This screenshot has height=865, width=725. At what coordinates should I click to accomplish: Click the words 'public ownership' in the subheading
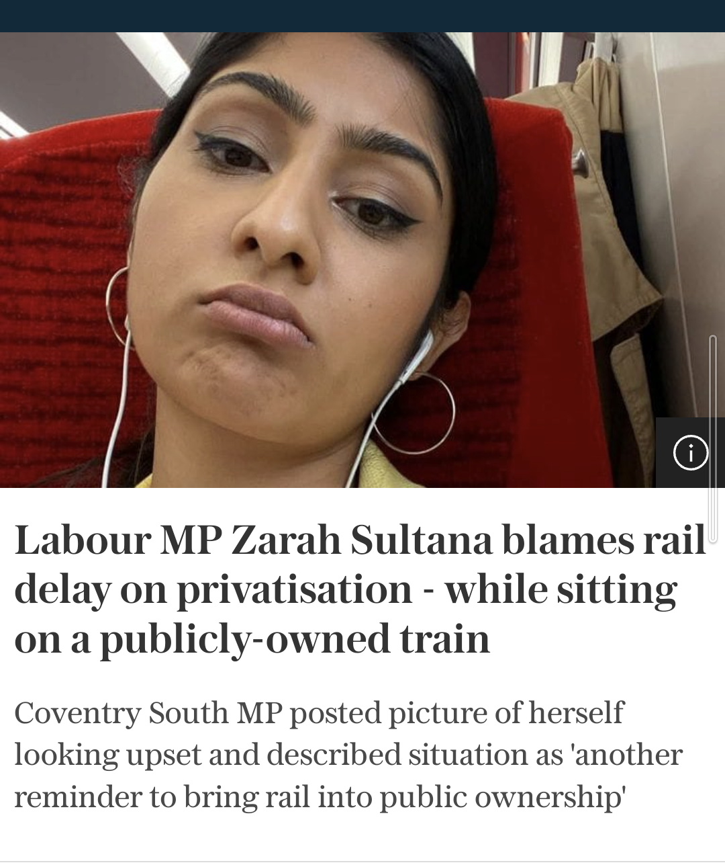tap(503, 797)
